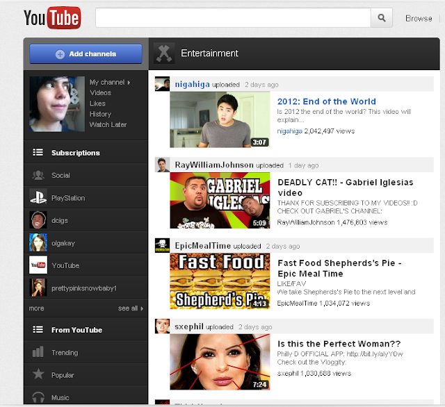This screenshot has height=407, width=445.
Task: Play the Perfect Woman video thumbnail
Action: coord(220,362)
